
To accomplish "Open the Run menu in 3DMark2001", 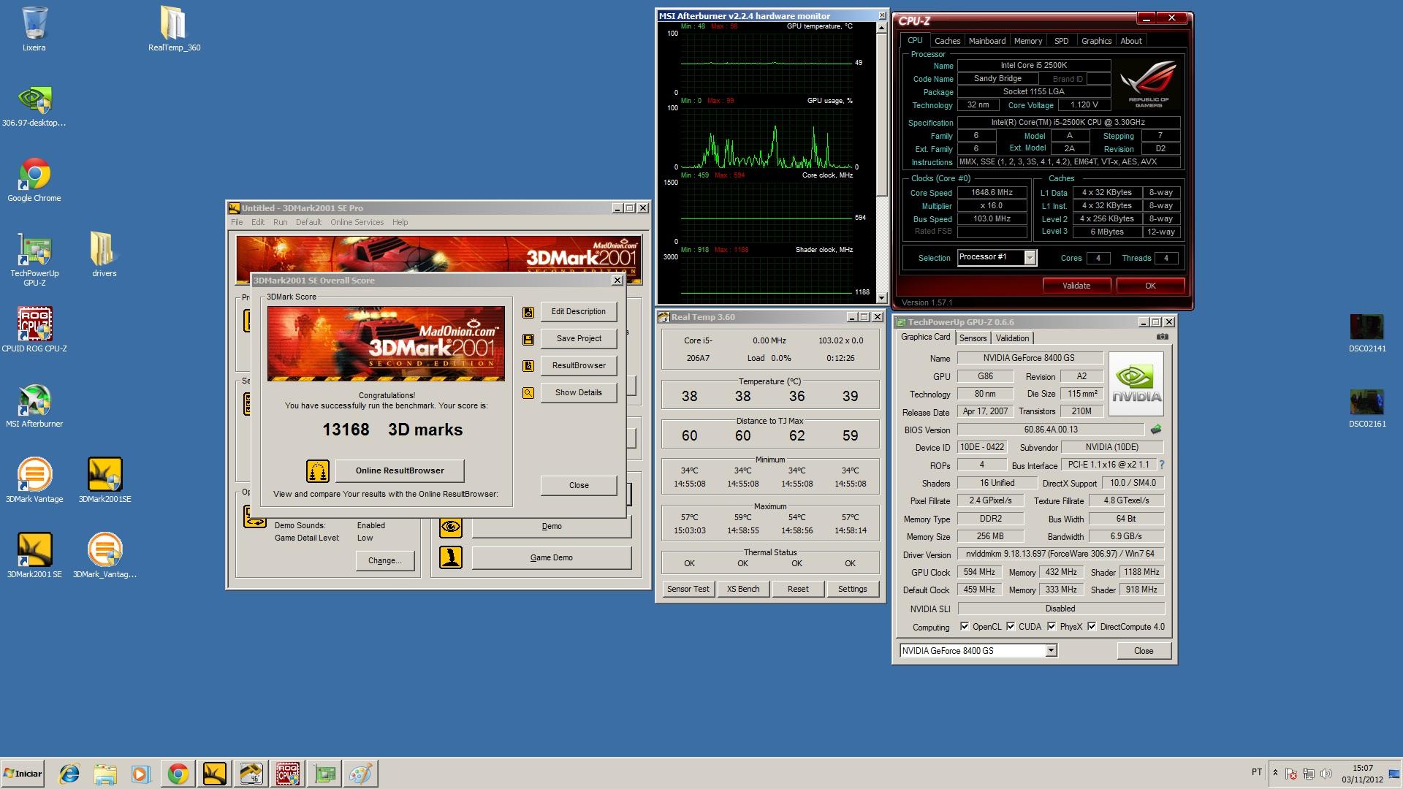I will click(x=280, y=222).
